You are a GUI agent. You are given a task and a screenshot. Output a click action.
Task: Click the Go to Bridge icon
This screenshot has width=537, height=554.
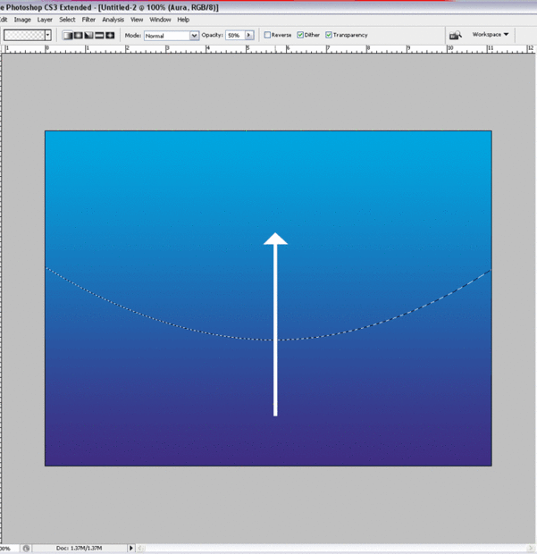pyautogui.click(x=456, y=35)
